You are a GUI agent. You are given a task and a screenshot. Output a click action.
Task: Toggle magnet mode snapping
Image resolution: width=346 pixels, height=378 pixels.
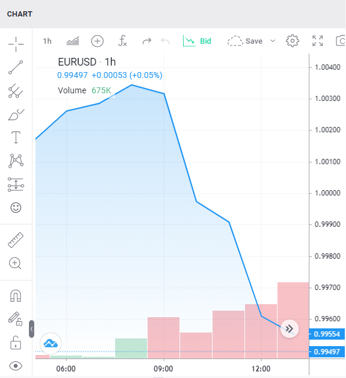[x=16, y=295]
